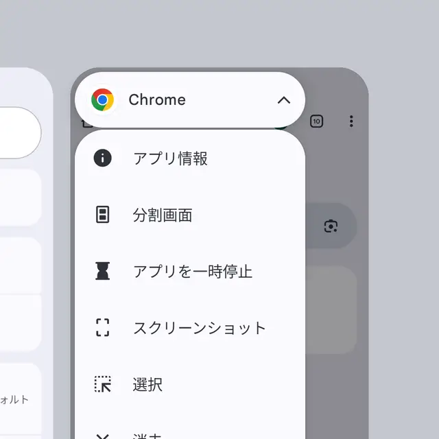Click the info circle icon beside アプリ情報
Image resolution: width=439 pixels, height=439 pixels.
(x=102, y=158)
